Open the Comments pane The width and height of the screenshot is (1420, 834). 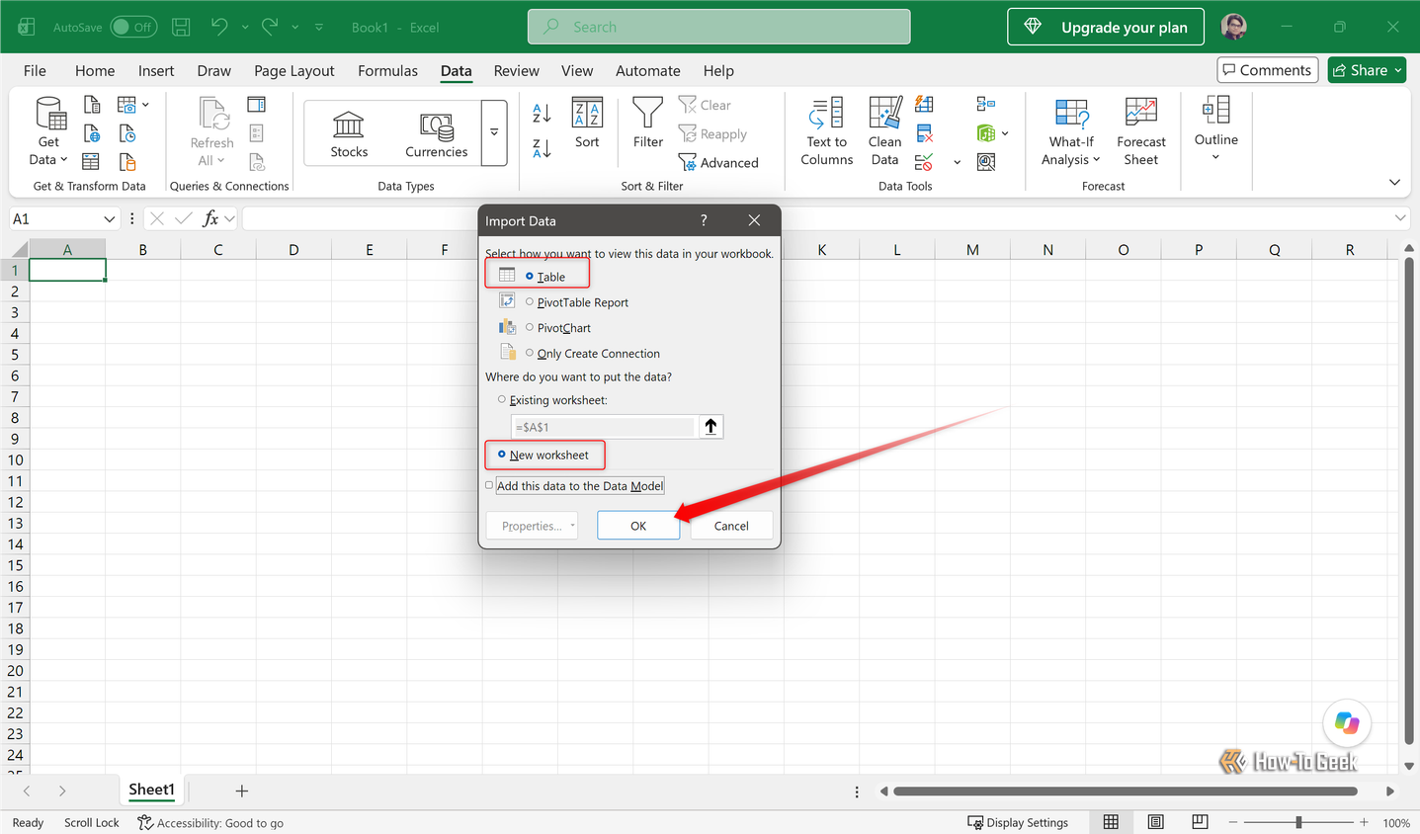pyautogui.click(x=1268, y=70)
